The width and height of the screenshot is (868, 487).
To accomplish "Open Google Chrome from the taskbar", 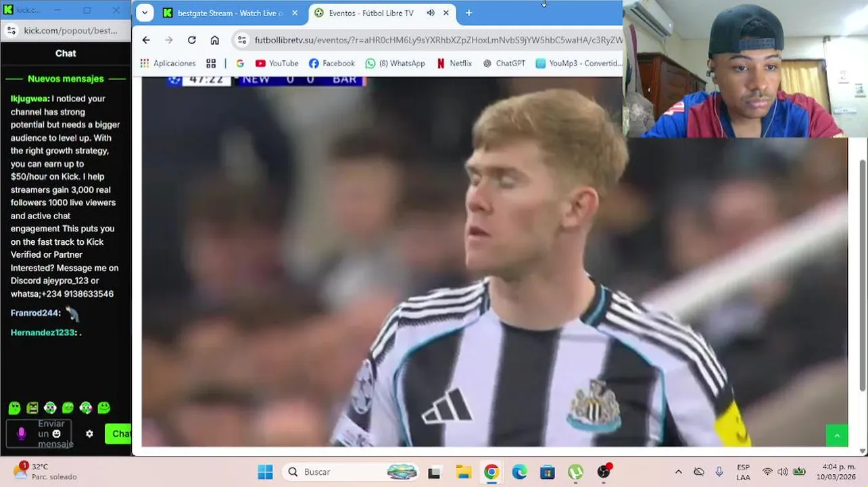I will [x=491, y=472].
